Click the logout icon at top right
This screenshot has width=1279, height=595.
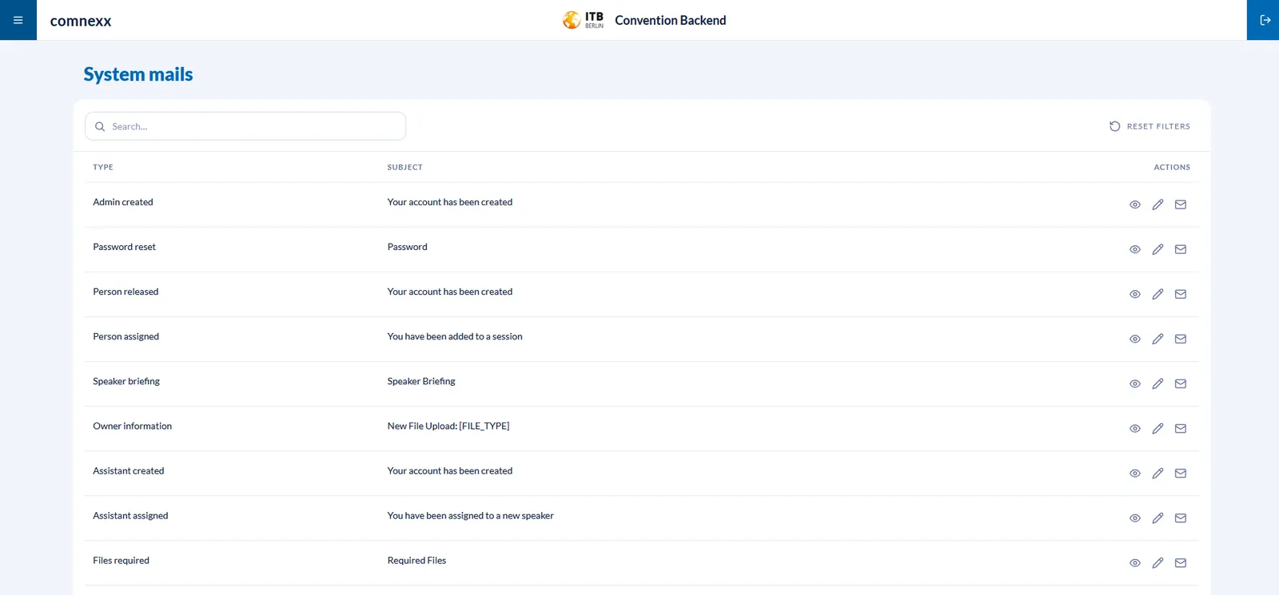coord(1264,20)
